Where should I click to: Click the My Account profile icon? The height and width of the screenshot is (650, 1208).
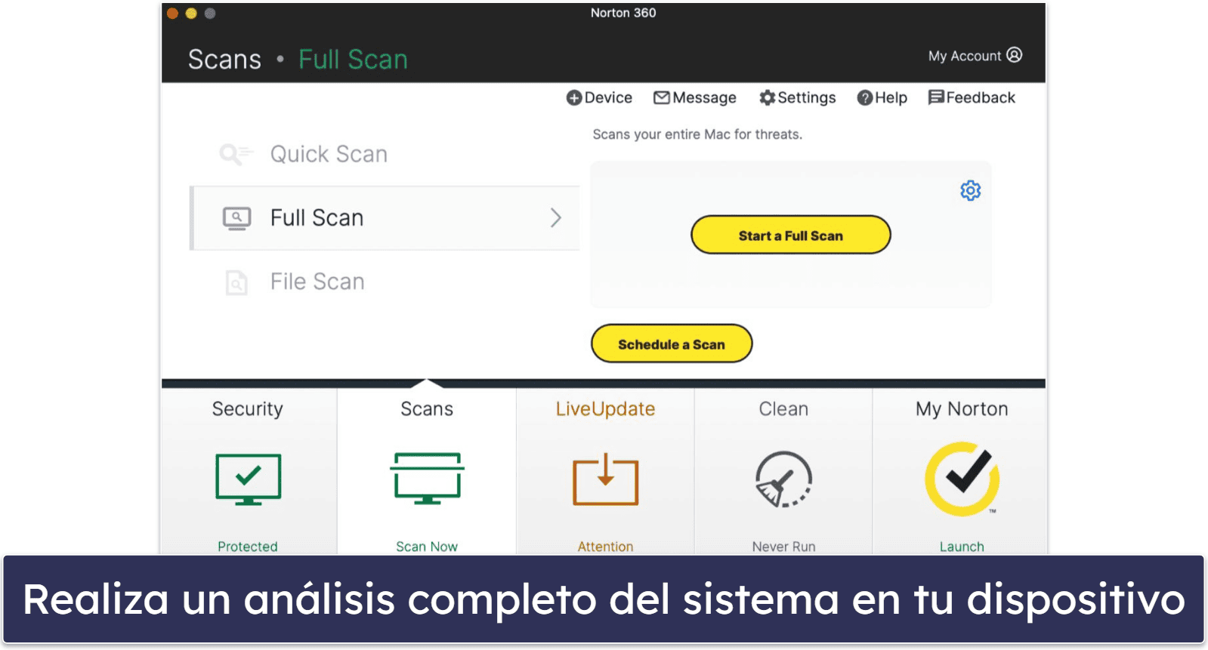tap(1015, 55)
